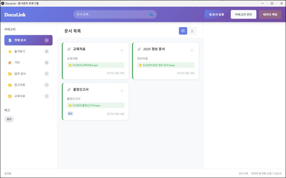Click the link icon beside 교육자료 title
Image resolution: width=286 pixels, height=178 pixels.
pos(69,49)
